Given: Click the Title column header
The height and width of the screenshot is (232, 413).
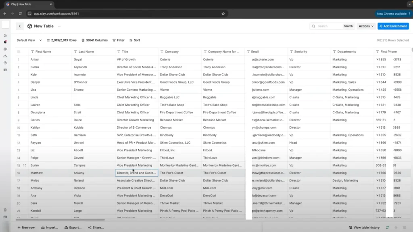Looking at the screenshot, I should tap(137, 52).
